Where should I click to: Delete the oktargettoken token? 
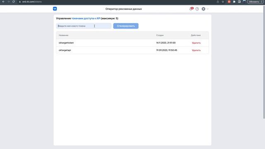tap(196, 43)
